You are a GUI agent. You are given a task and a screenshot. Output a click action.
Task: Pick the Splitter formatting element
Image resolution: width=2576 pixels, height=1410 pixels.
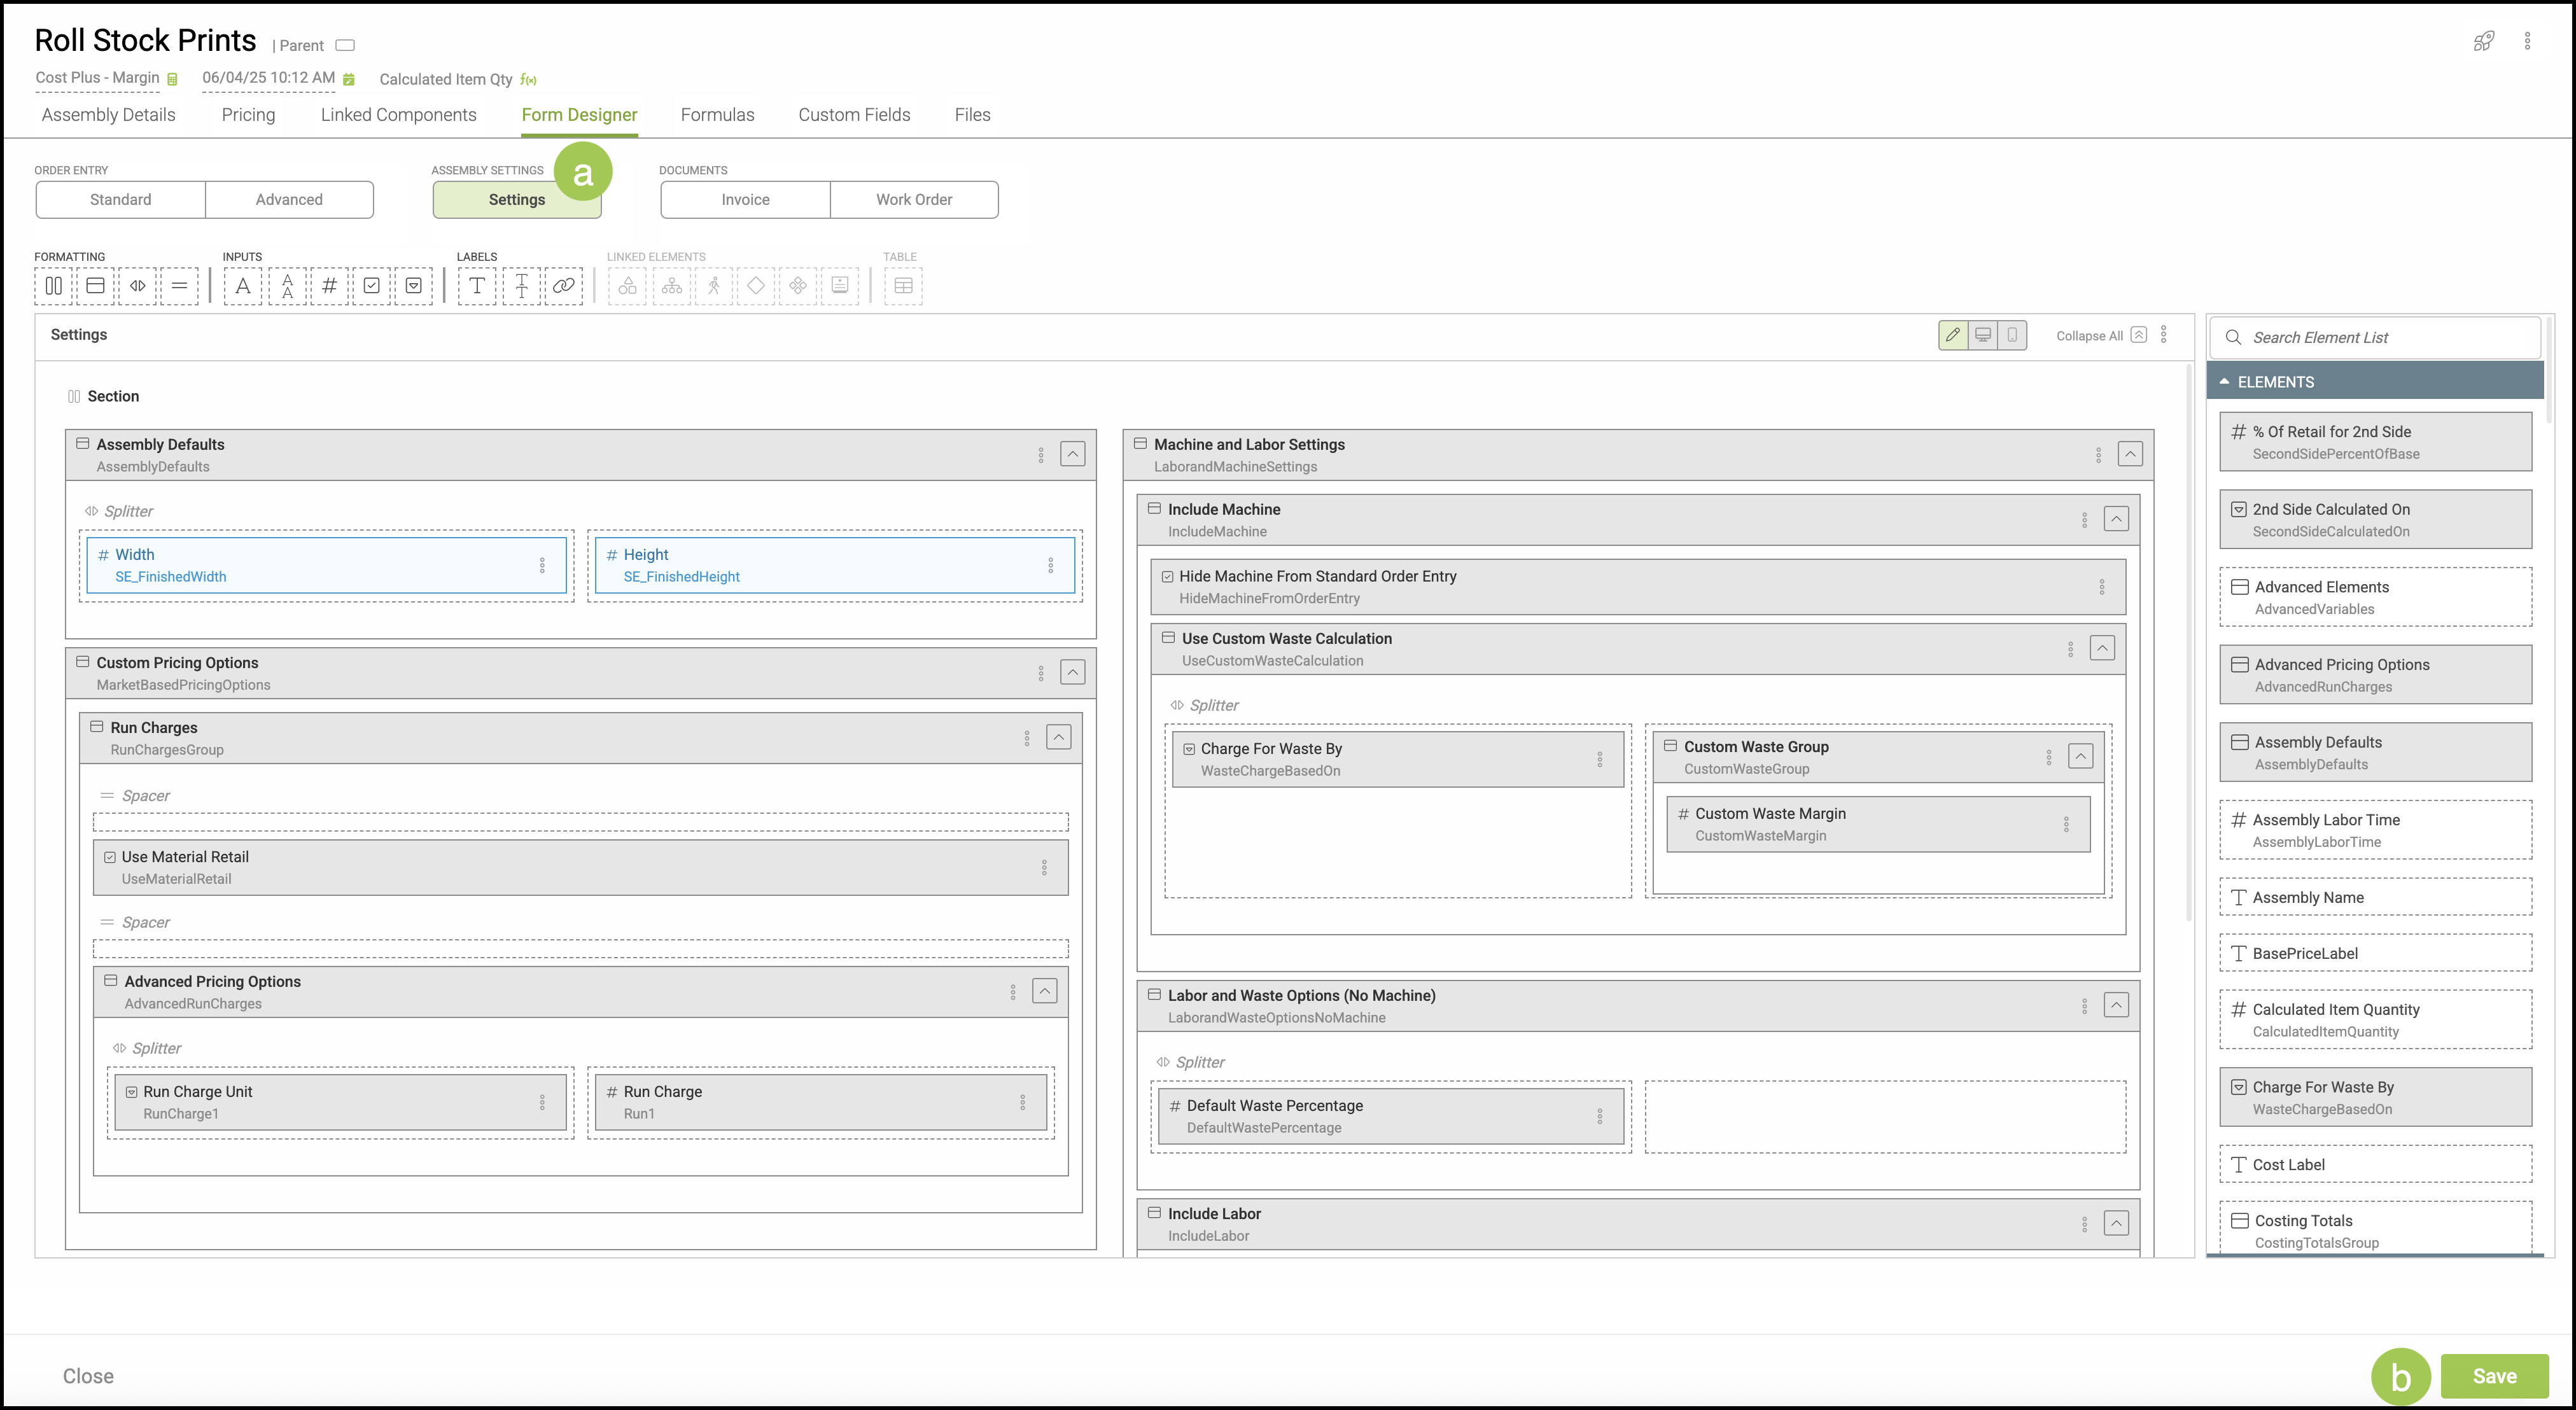point(138,286)
